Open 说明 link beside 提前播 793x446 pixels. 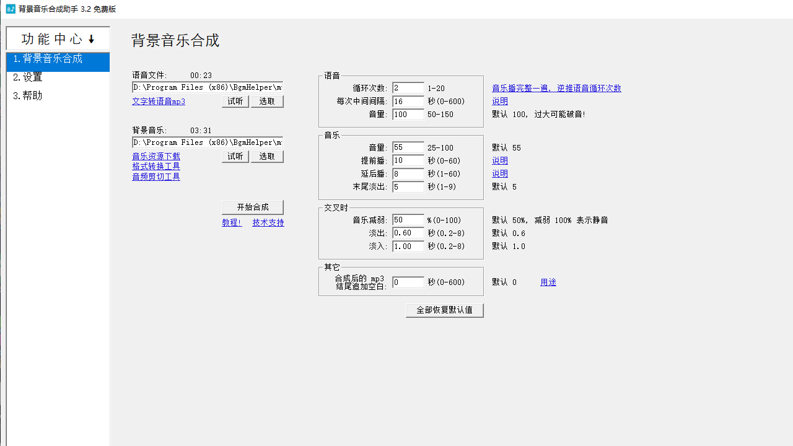500,161
